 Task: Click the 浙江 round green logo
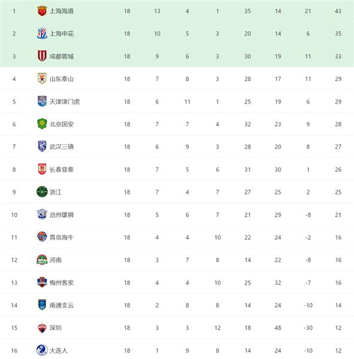[42, 191]
